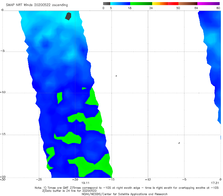Click the note '3)Data buffer is 24 hrs for 20200522'
The height and width of the screenshot is (196, 223).
pos(69,191)
